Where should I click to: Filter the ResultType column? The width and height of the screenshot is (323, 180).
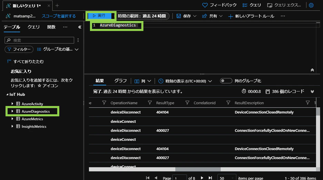pos(187,103)
